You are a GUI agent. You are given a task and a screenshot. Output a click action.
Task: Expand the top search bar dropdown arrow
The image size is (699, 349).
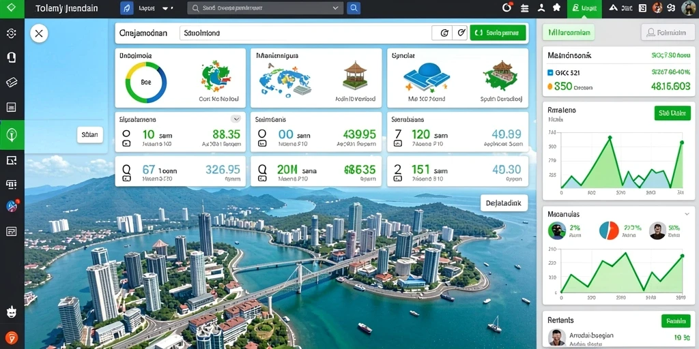pos(336,7)
